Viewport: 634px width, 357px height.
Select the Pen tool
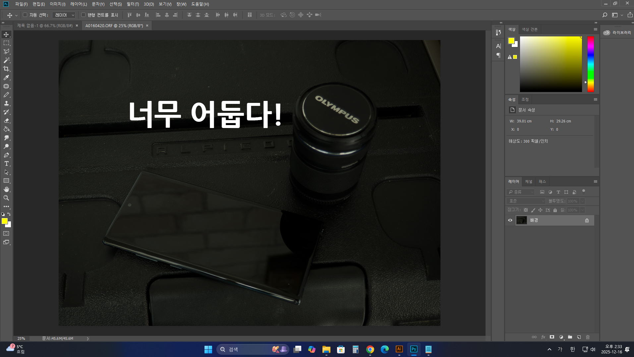[x=6, y=155]
